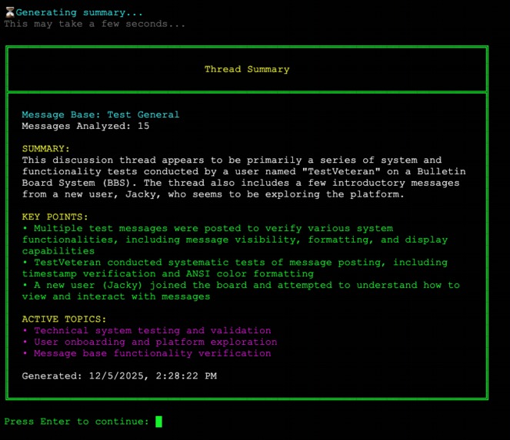Click the 'Generating summary...' status text
The image size is (510, 440).
click(x=79, y=12)
